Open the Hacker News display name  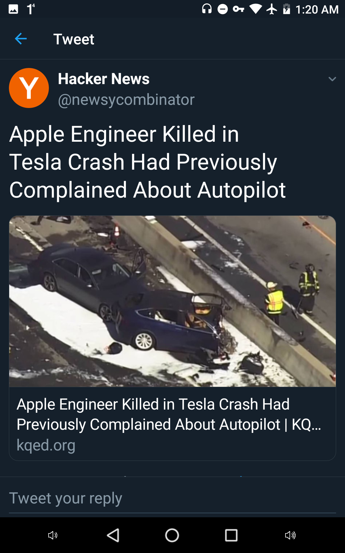click(x=103, y=79)
